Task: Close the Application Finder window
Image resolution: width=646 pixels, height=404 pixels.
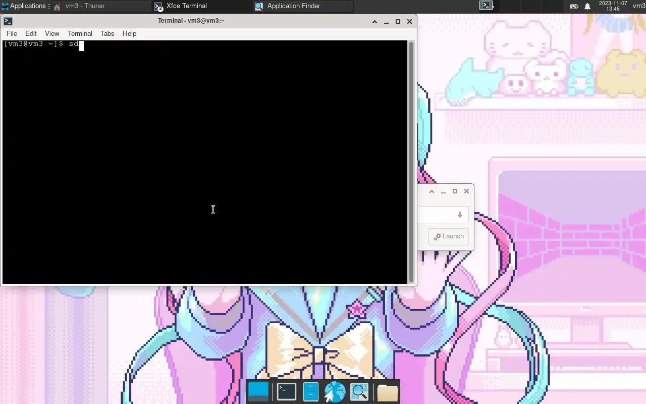Action: point(466,191)
